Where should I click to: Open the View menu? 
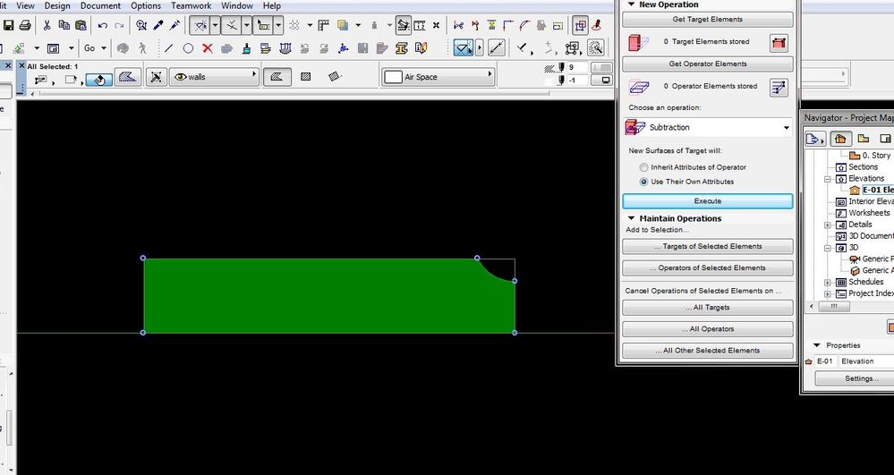[x=25, y=5]
